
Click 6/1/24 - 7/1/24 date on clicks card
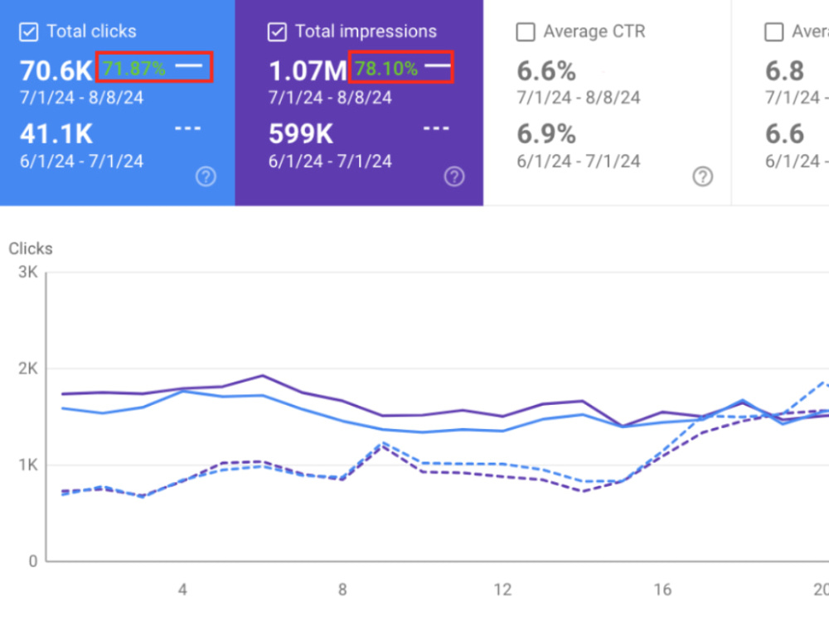coord(81,161)
